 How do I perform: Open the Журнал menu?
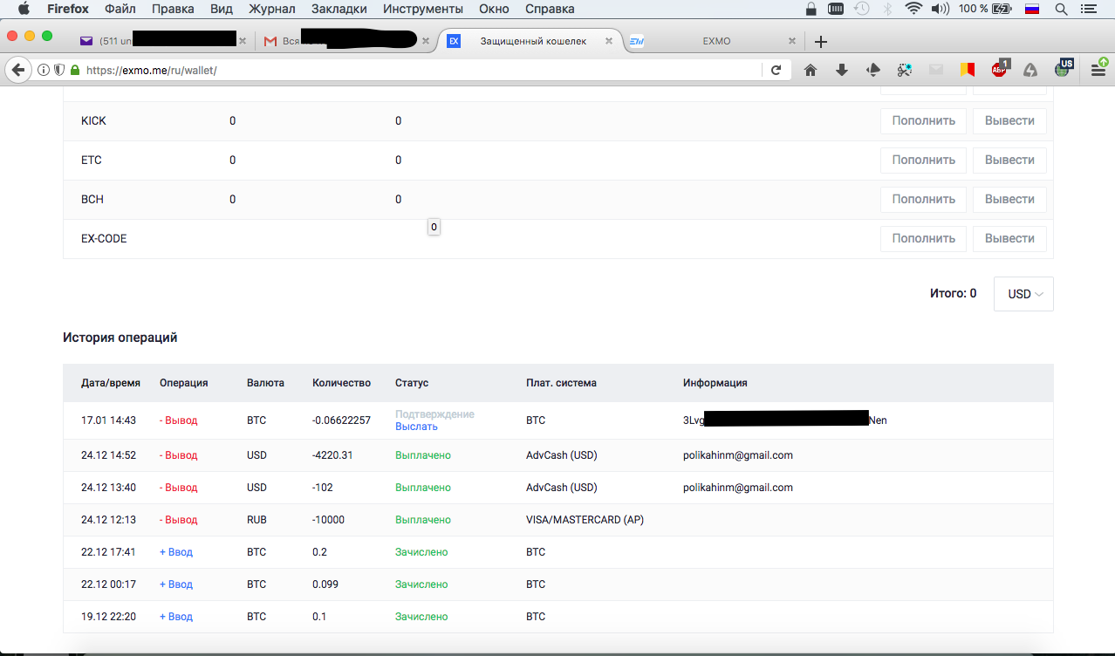272,10
